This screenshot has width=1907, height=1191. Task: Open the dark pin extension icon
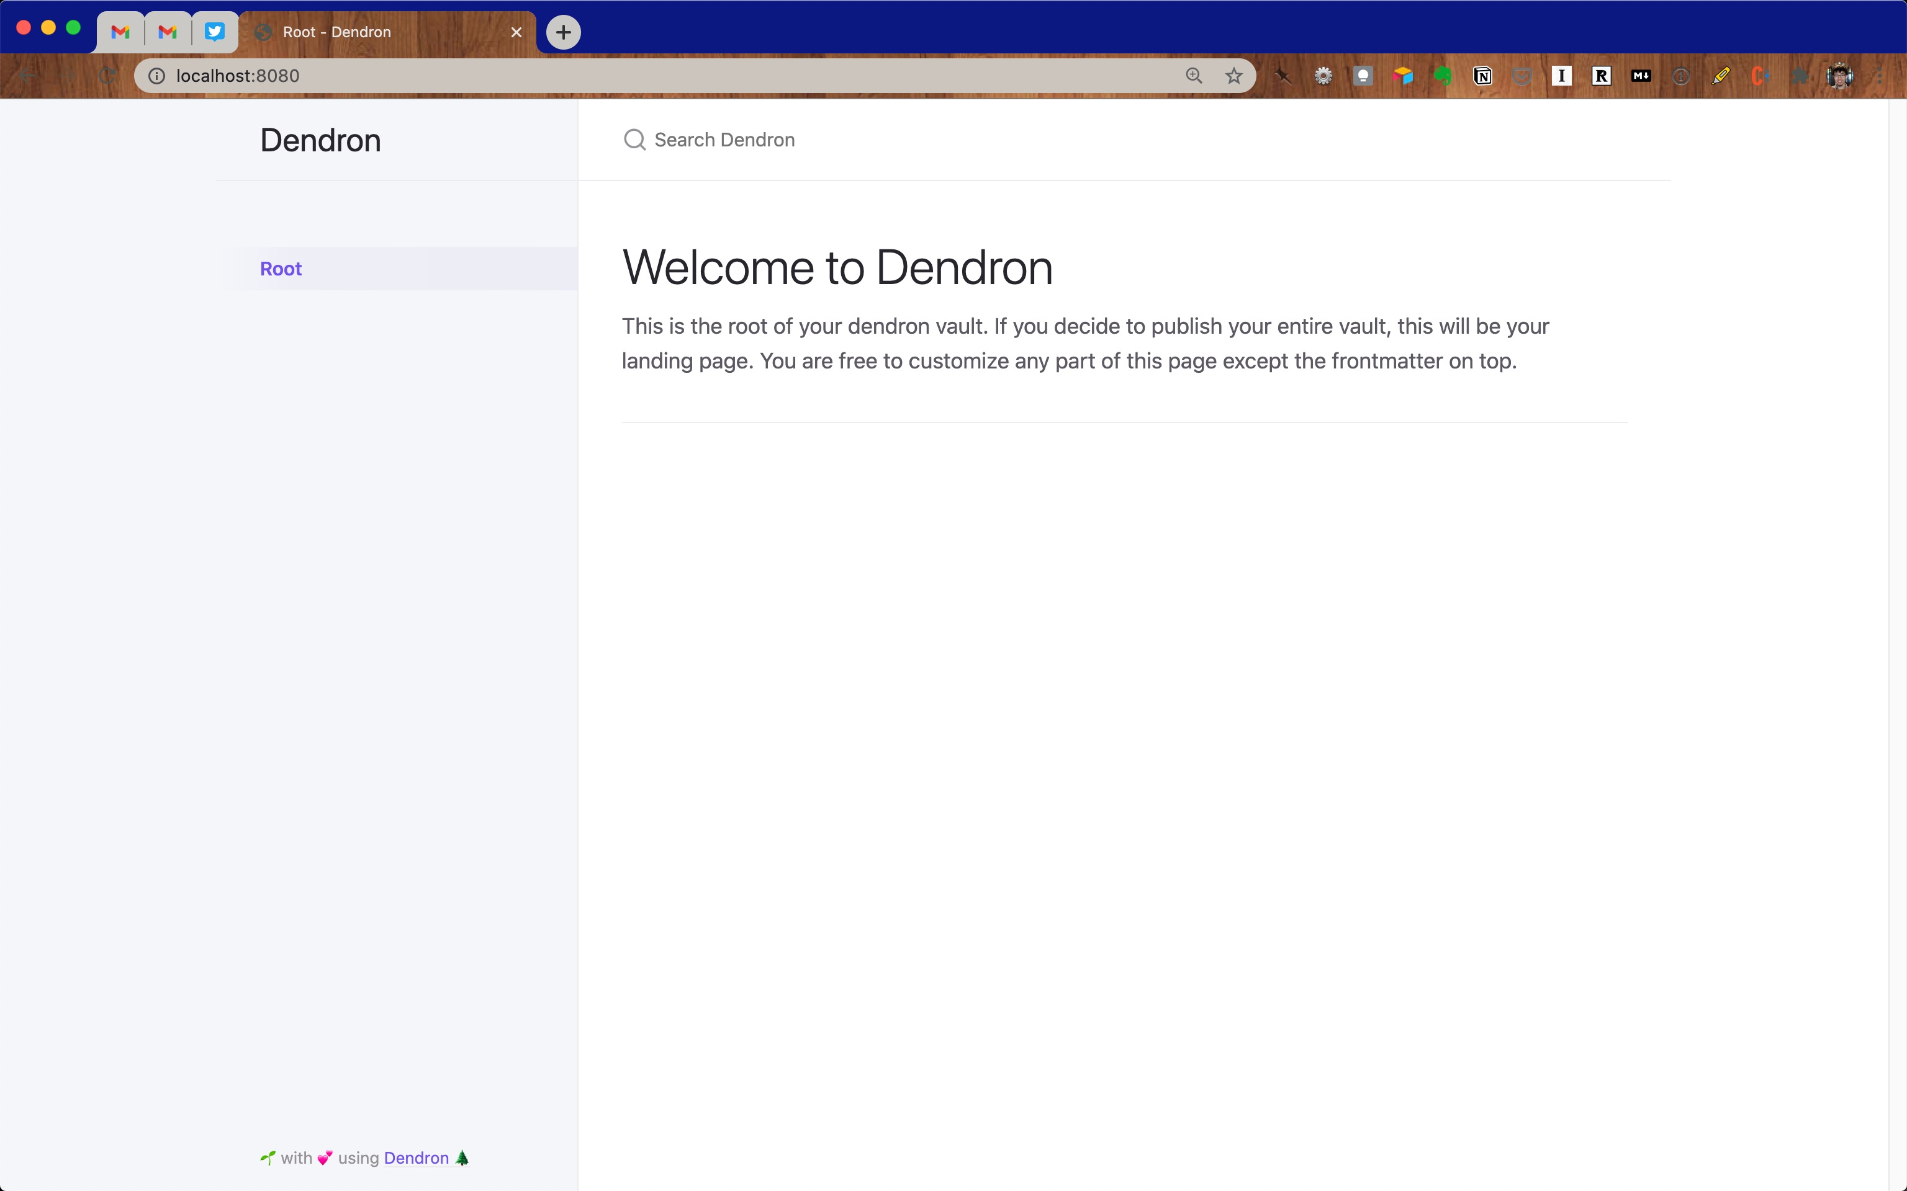1284,76
